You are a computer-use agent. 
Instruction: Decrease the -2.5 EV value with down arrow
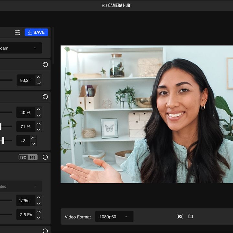coord(39,217)
